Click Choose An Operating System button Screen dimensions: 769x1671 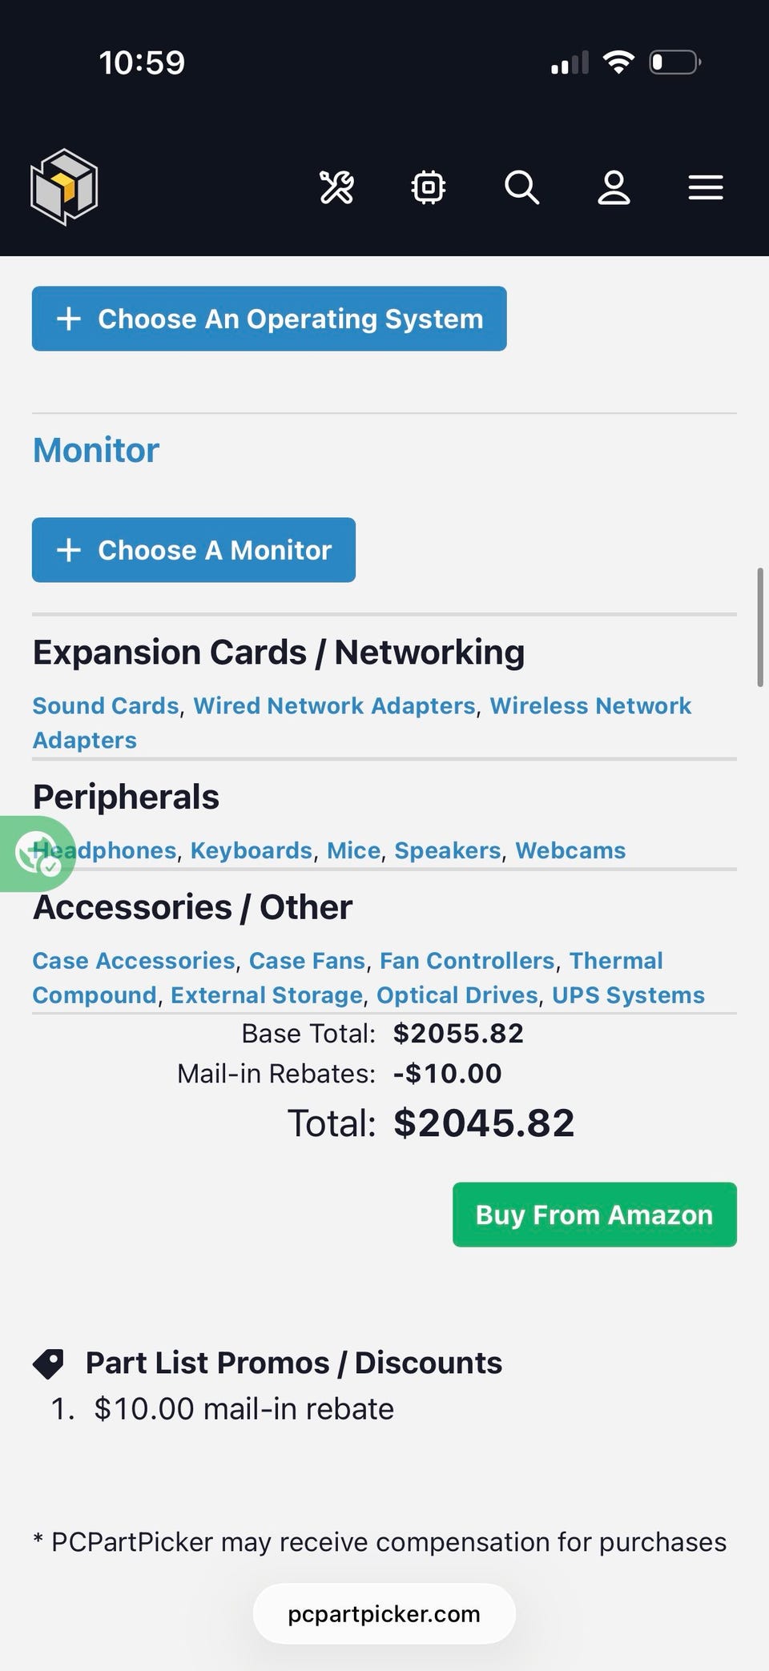(269, 319)
